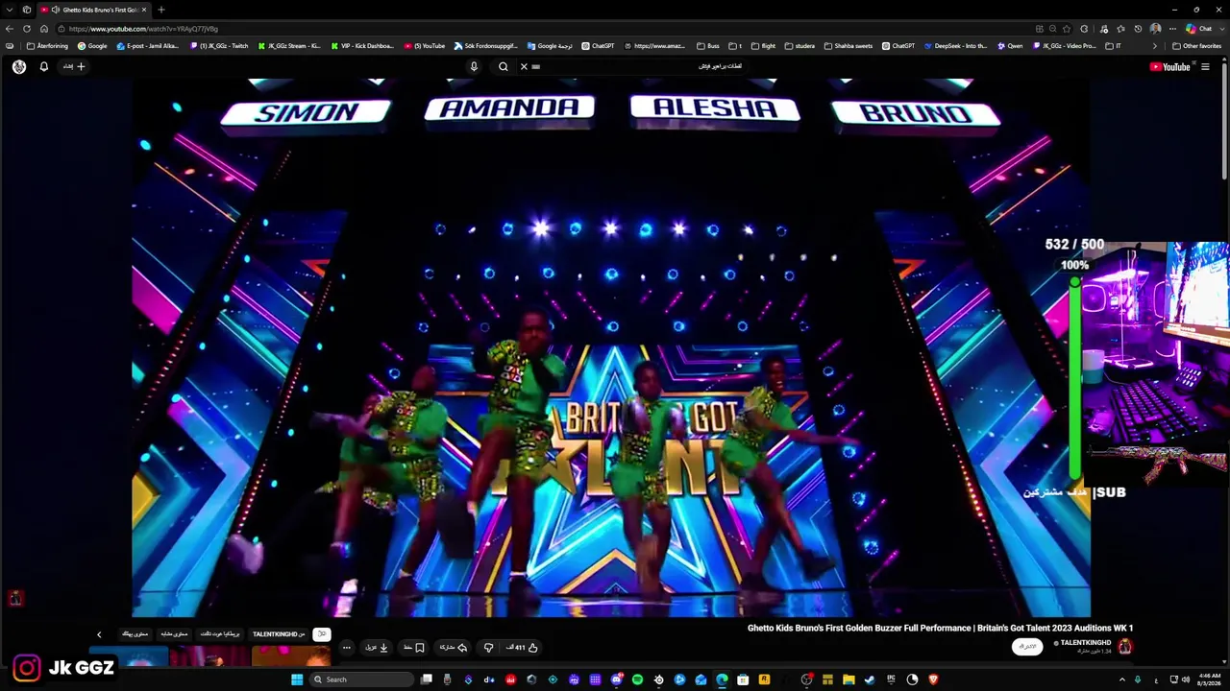Dislike the video with thumbs down

(488, 647)
